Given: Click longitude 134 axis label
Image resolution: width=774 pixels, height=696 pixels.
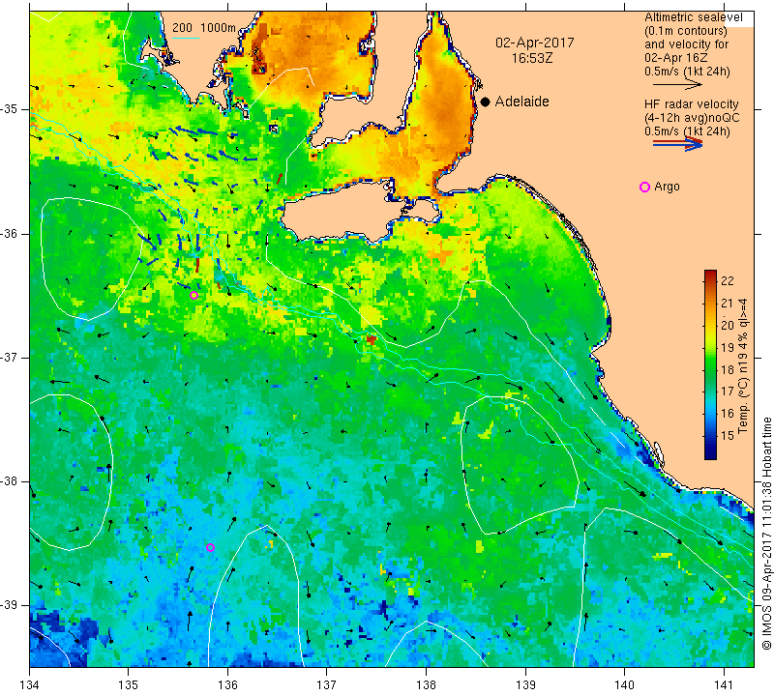Looking at the screenshot, I should [x=30, y=685].
